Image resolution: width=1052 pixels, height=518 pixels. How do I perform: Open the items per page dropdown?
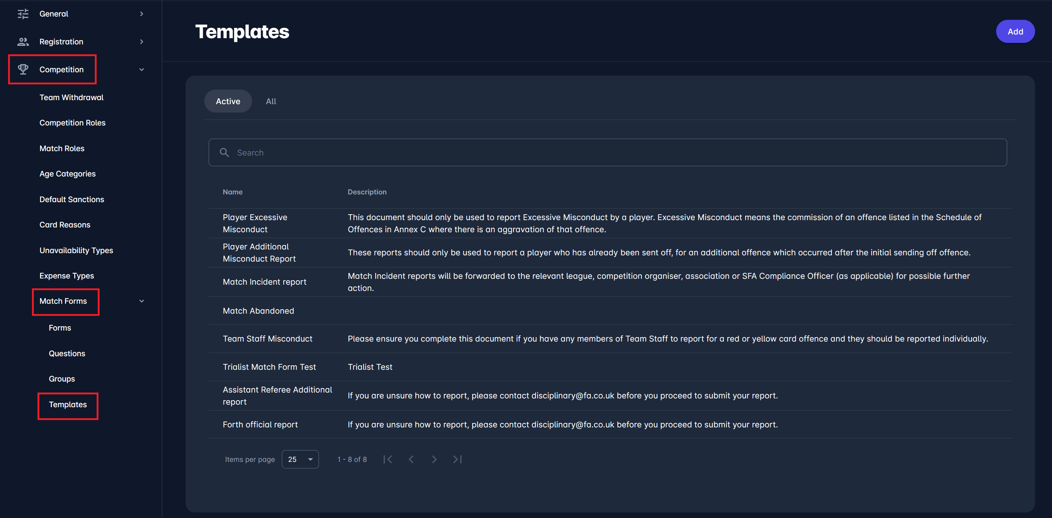[x=300, y=459]
